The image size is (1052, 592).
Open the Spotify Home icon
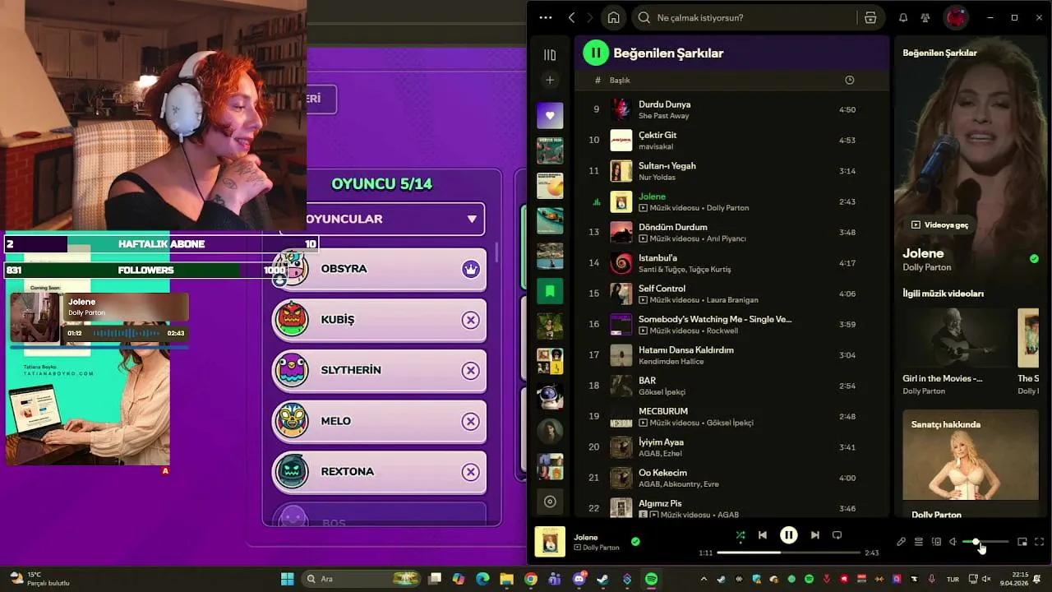click(x=613, y=17)
